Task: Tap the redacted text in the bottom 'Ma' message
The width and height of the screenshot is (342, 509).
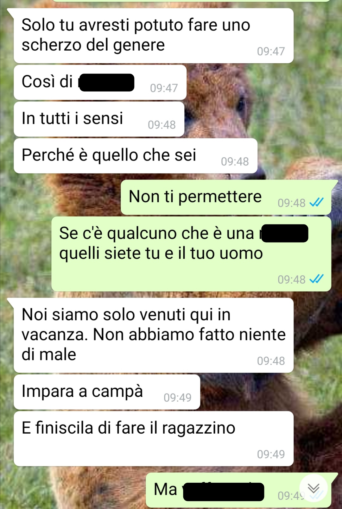Action: [x=224, y=492]
